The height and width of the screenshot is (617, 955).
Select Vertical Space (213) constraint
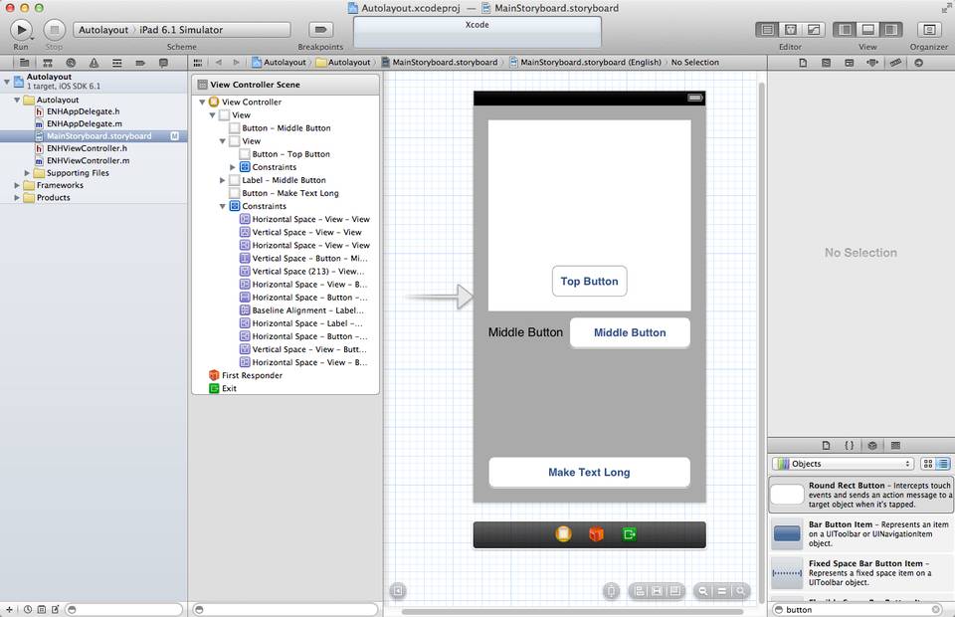pyautogui.click(x=308, y=271)
